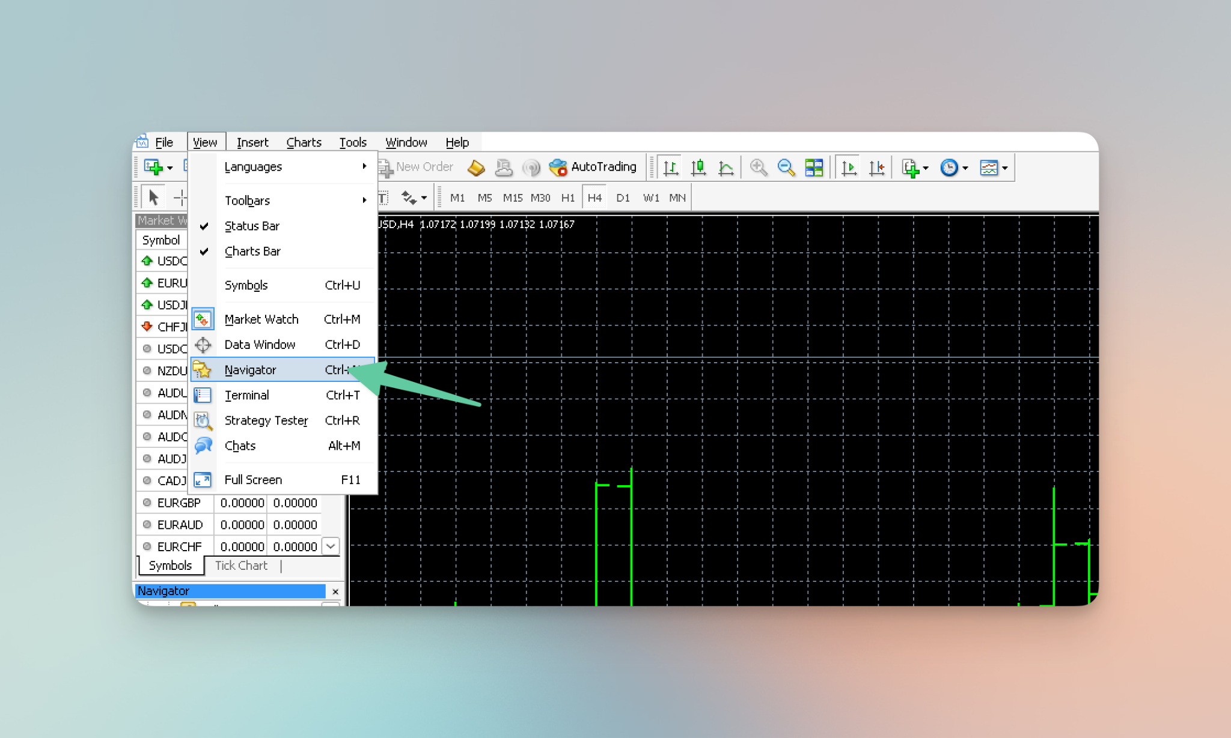Select the D1 timeframe button
The width and height of the screenshot is (1231, 738).
click(x=623, y=198)
